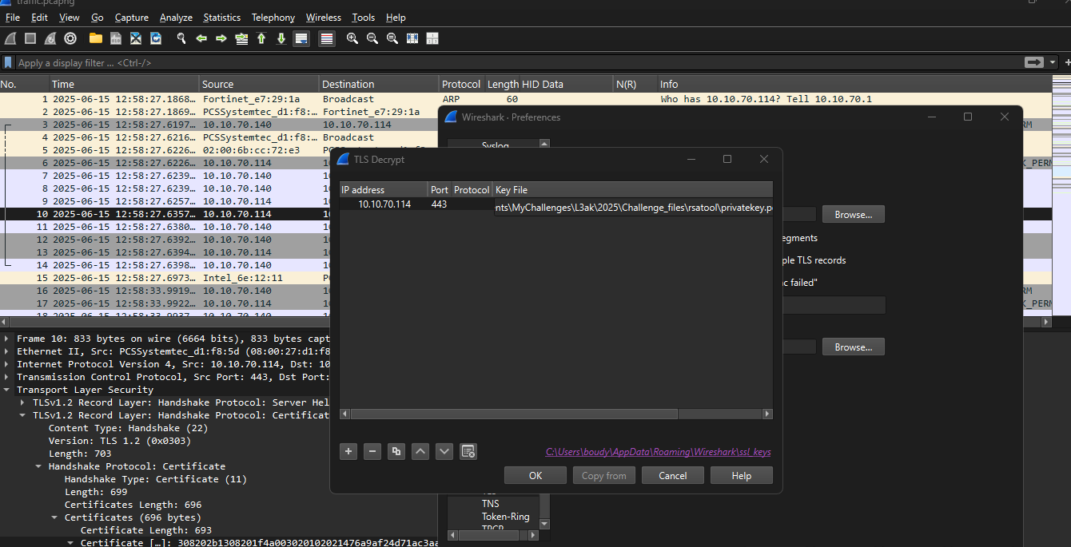Viewport: 1071px width, 547px height.
Task: Expand Transmission Control Protocol details
Action: coord(8,377)
